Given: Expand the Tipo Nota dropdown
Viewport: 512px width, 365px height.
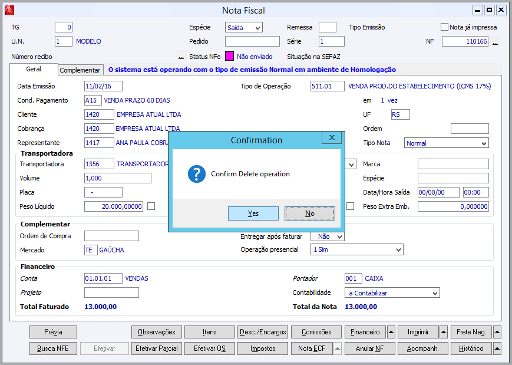Looking at the screenshot, I should point(447,143).
